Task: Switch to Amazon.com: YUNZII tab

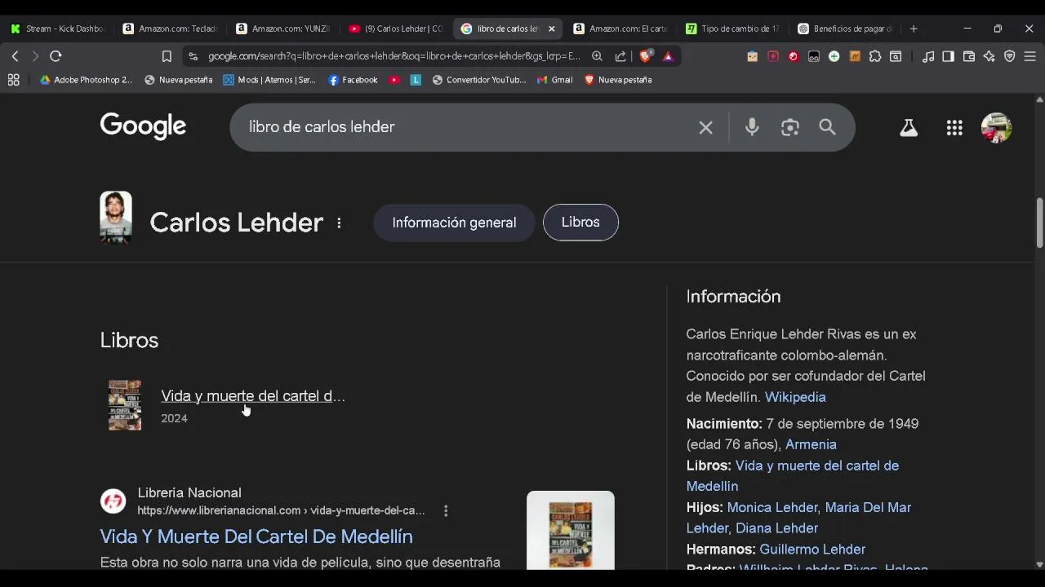Action: point(284,29)
